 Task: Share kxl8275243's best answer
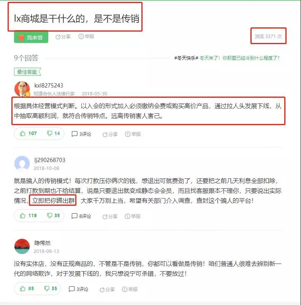110,134
